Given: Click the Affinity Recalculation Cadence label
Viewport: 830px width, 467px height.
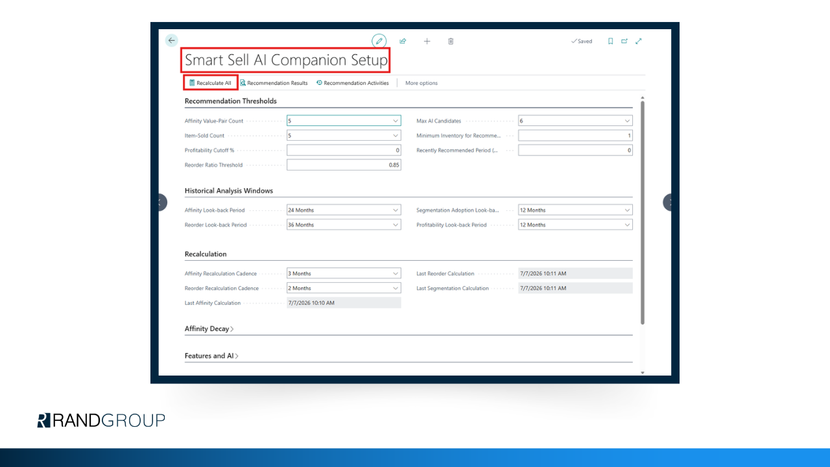Looking at the screenshot, I should [220, 274].
